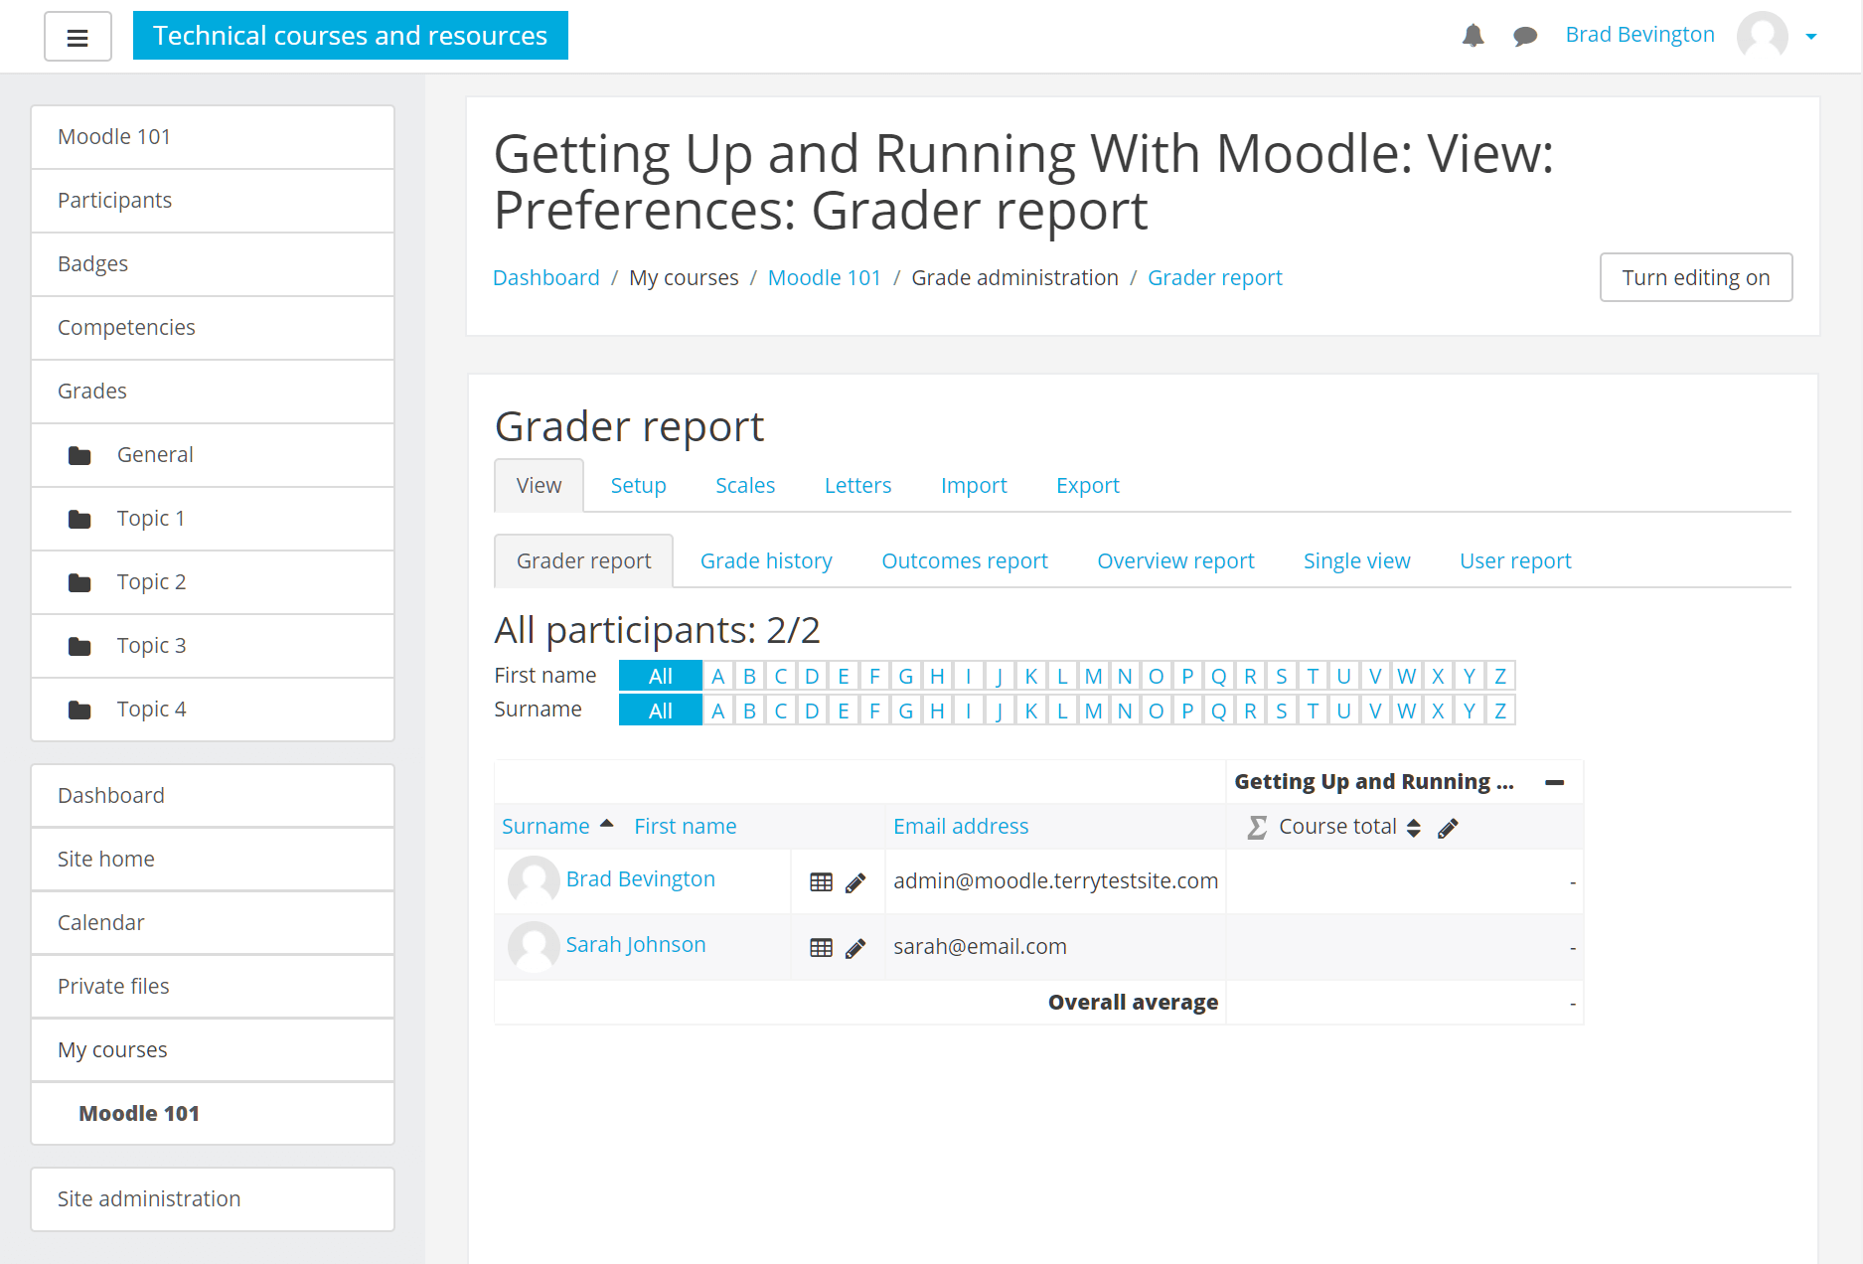Viewport: 1863px width, 1264px height.
Task: Open the Outcomes report sub-tab
Action: click(965, 560)
